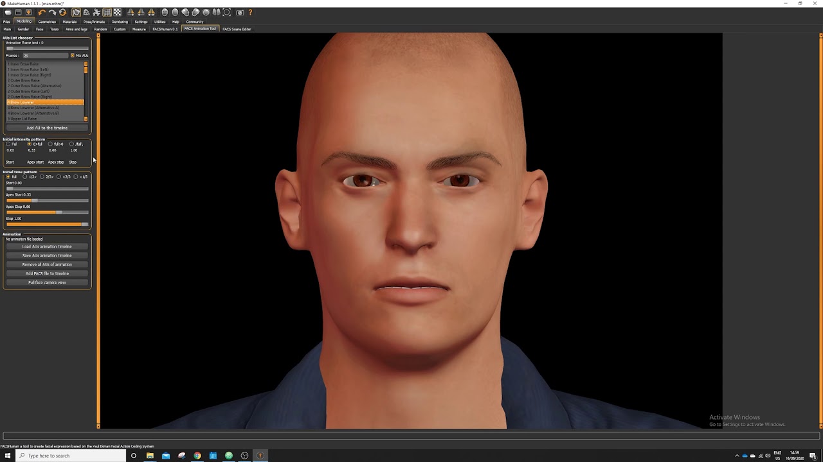Viewport: 823px width, 462px height.
Task: Toggle the Mix AUs checkbox
Action: coord(73,56)
